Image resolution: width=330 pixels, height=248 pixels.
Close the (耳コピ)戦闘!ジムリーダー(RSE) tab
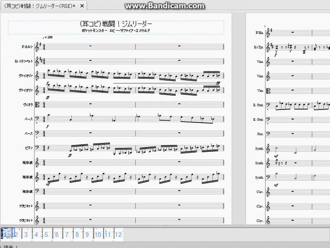pos(82,6)
